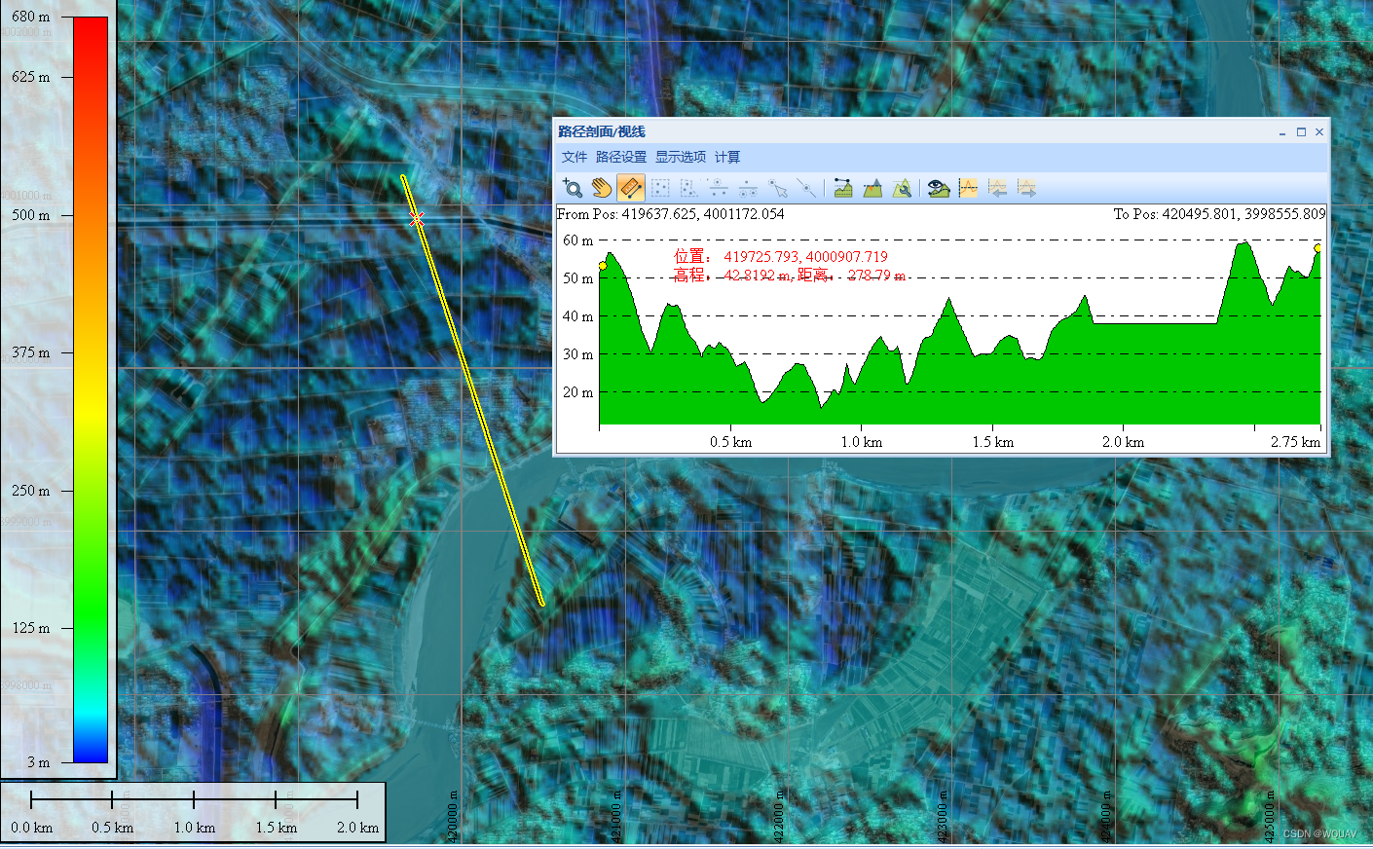Click the 60 m elevation axis label
Screen dimensions: 1373x849
pos(577,240)
